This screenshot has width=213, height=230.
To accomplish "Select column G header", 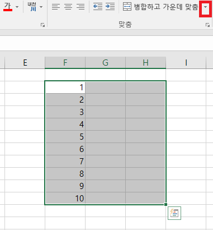I will click(x=105, y=63).
